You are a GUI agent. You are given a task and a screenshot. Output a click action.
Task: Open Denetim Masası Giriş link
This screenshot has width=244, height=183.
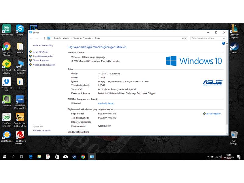click(x=43, y=45)
